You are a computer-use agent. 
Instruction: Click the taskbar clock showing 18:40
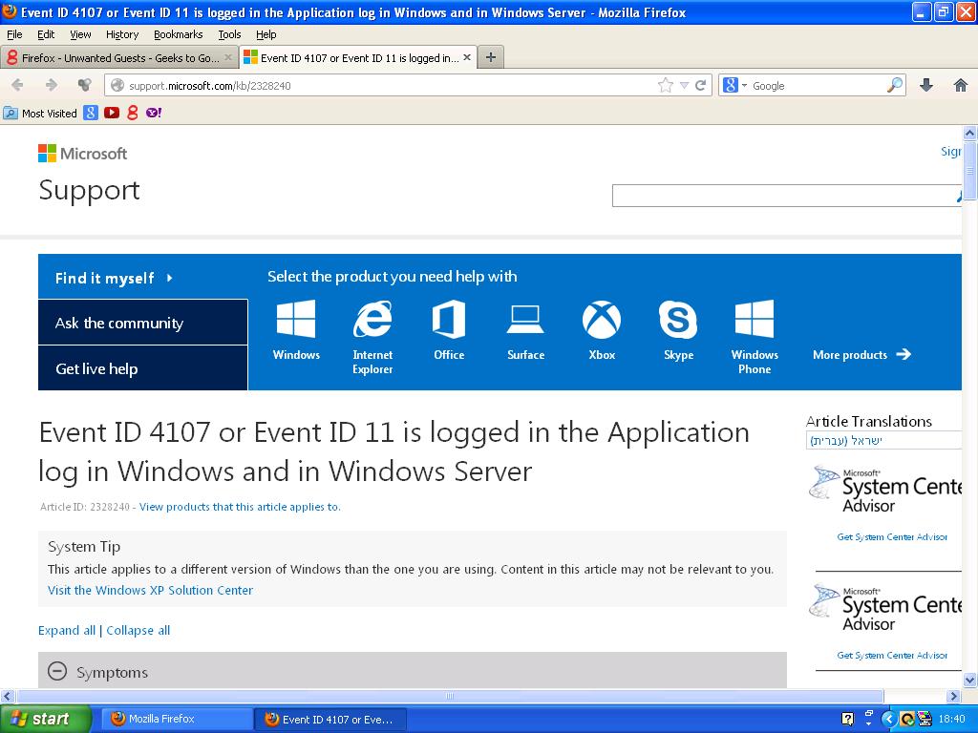[x=952, y=719]
